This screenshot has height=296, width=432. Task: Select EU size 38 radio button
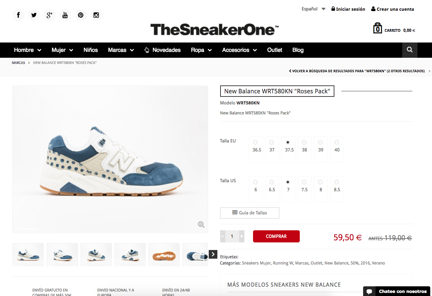coord(304,142)
